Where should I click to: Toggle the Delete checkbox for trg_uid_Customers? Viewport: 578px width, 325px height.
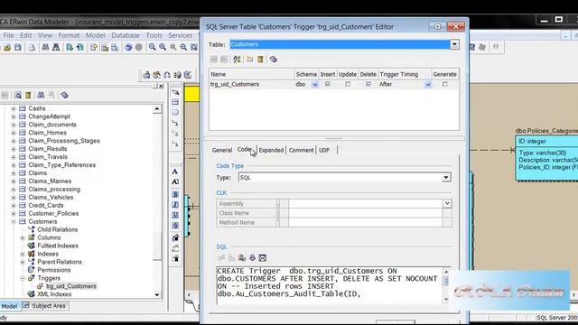pyautogui.click(x=368, y=84)
